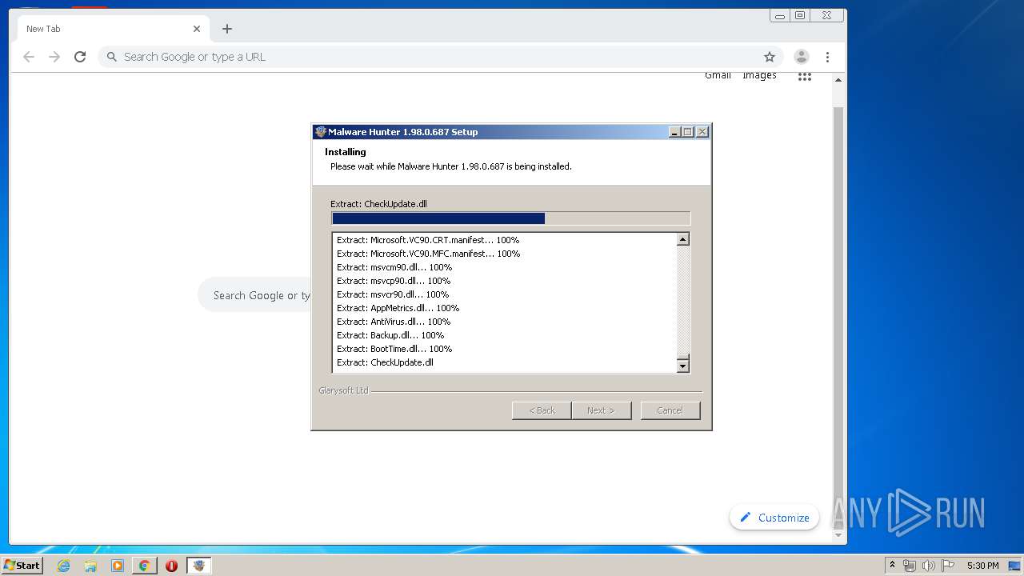Minimize the Chrome window

780,15
